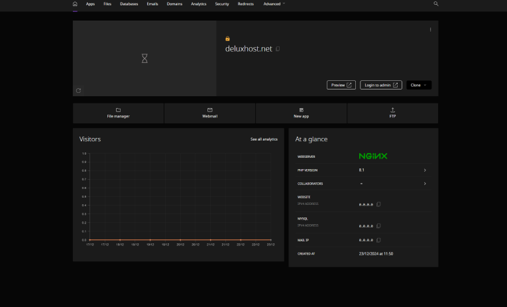Copy the deluxhost.net domain name
Screen dimensions: 507x307
point(278,49)
